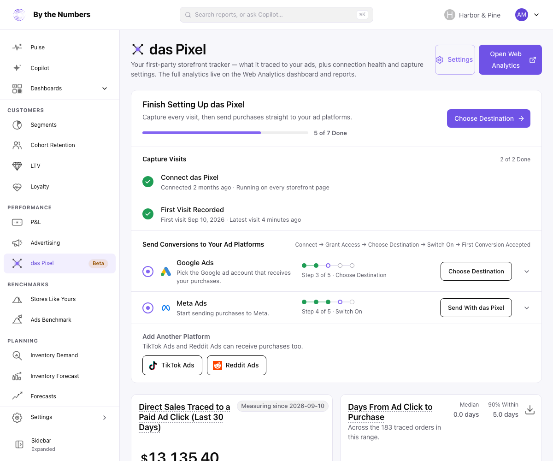Click the das Pixel sidebar icon
Screen dimensions: 553x461
[17, 263]
